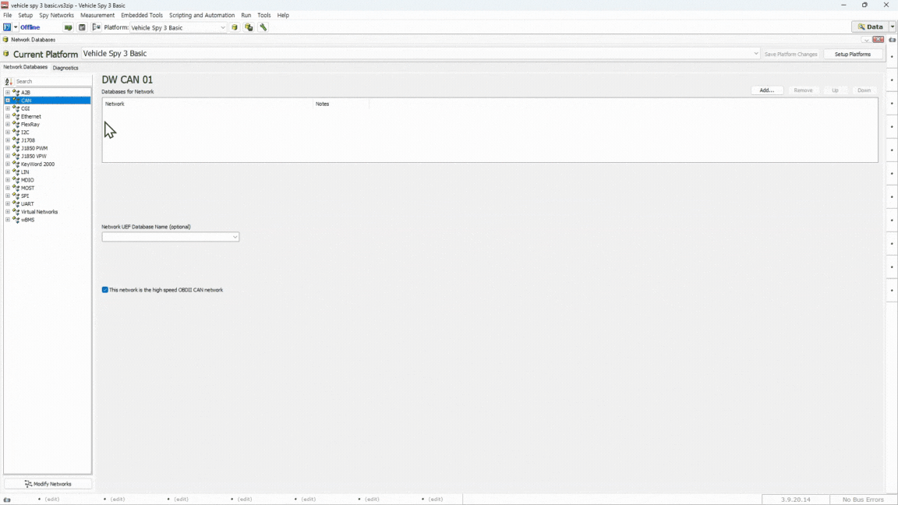Click the blue go-online arrow button
This screenshot has height=505, width=898.
click(x=7, y=27)
